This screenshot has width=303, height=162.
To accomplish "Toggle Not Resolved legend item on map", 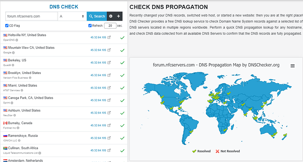I will click(227, 151).
